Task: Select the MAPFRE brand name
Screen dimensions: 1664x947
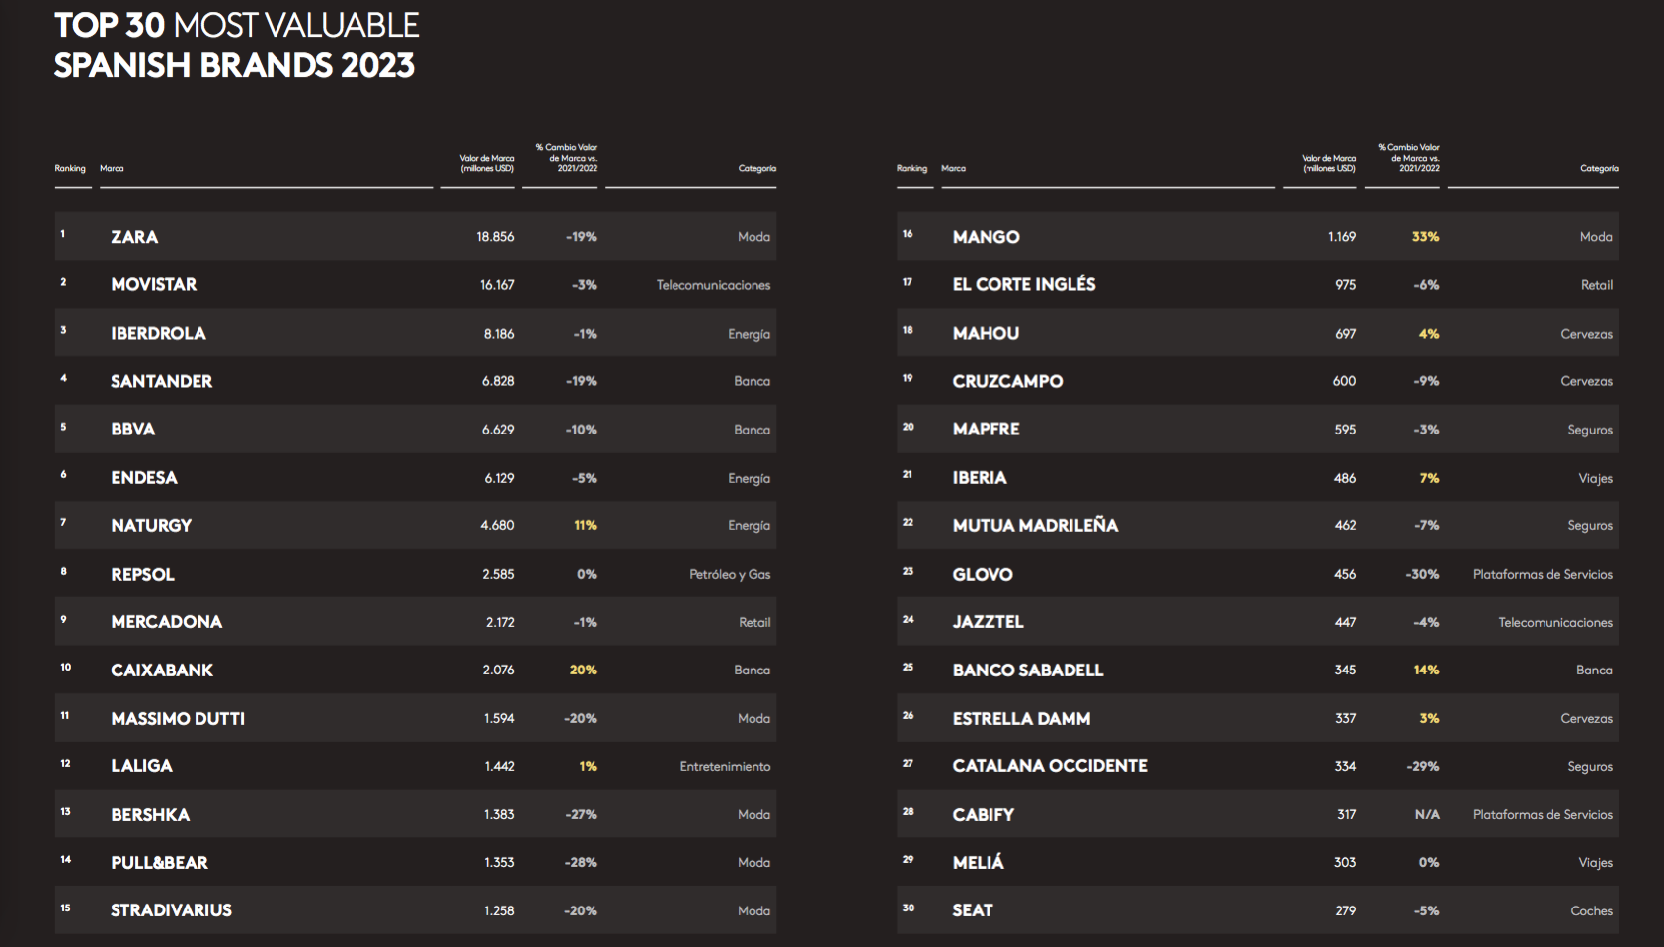Action: (987, 429)
